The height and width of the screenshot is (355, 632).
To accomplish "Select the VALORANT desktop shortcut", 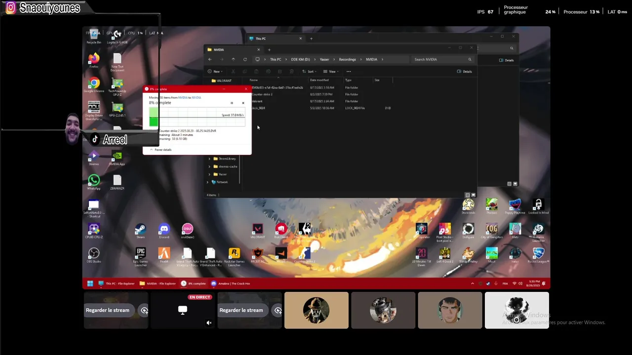I will 257,231.
